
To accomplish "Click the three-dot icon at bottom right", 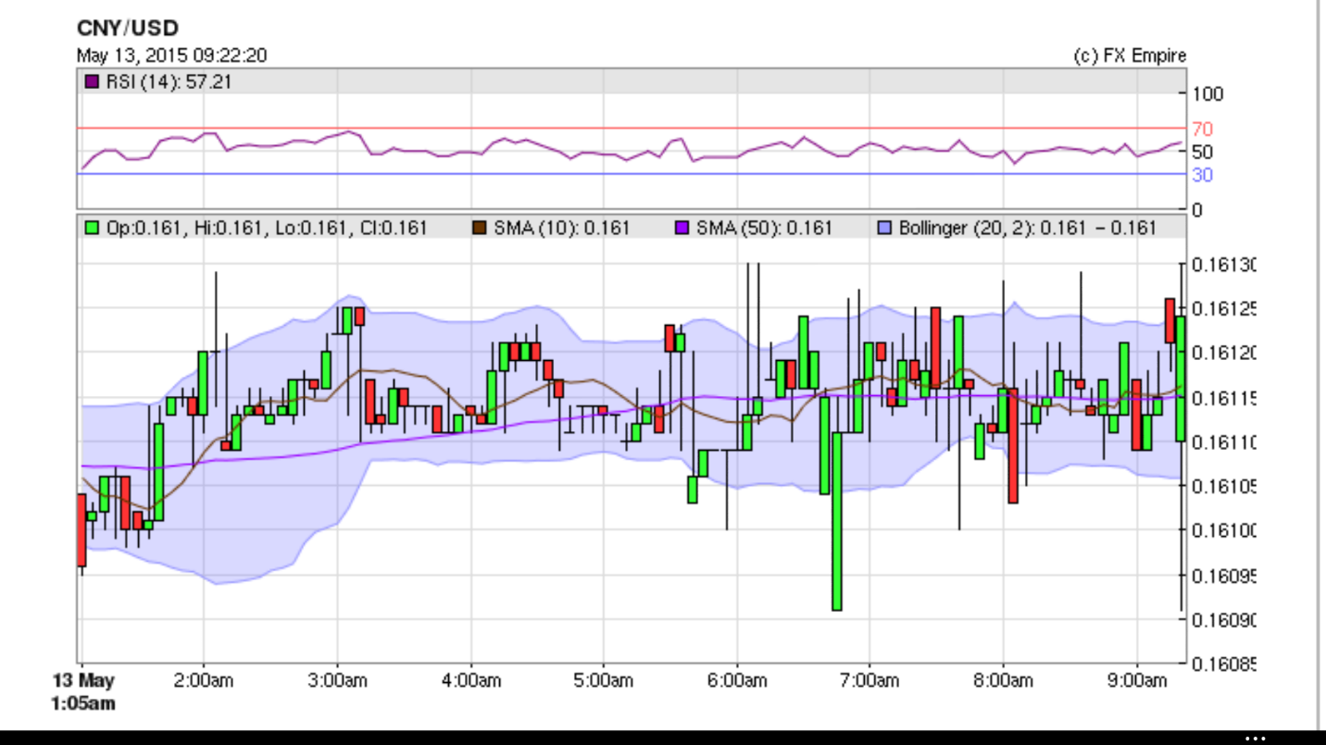I will pos(1255,738).
